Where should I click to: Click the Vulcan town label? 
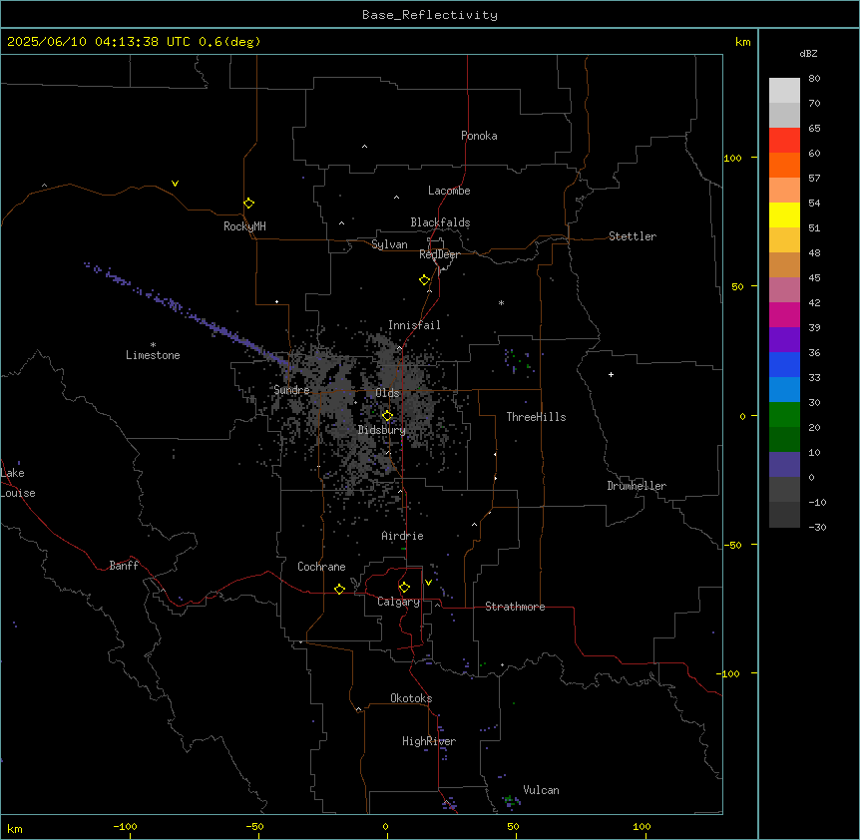(x=542, y=790)
